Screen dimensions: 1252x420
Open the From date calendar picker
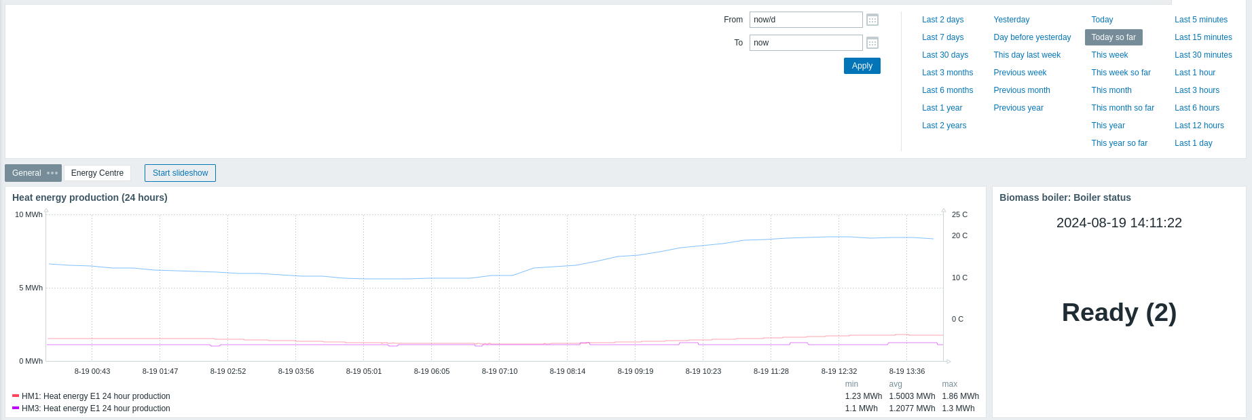click(872, 20)
